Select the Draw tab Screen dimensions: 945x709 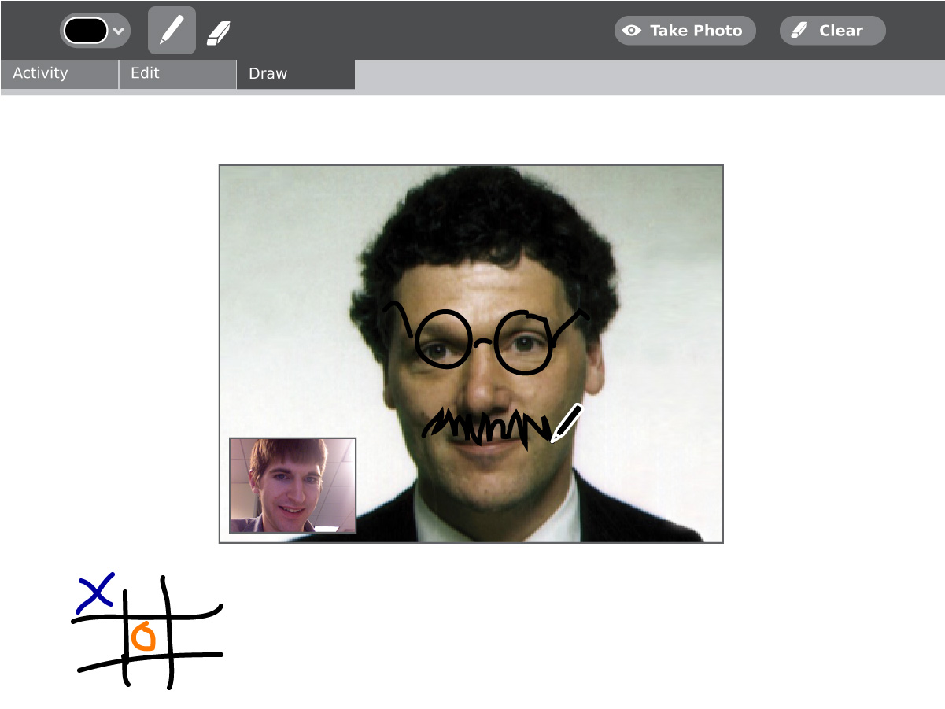click(295, 74)
